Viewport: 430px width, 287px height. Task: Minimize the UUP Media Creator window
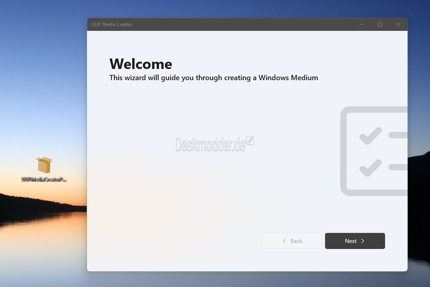361,24
